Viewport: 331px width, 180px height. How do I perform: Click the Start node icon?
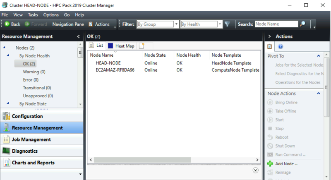pyautogui.click(x=270, y=120)
